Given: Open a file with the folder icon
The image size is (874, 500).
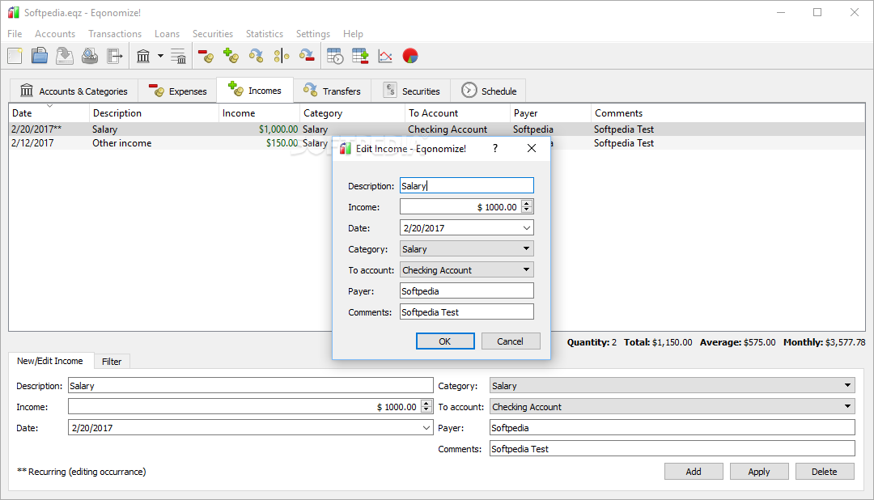Looking at the screenshot, I should pos(39,56).
